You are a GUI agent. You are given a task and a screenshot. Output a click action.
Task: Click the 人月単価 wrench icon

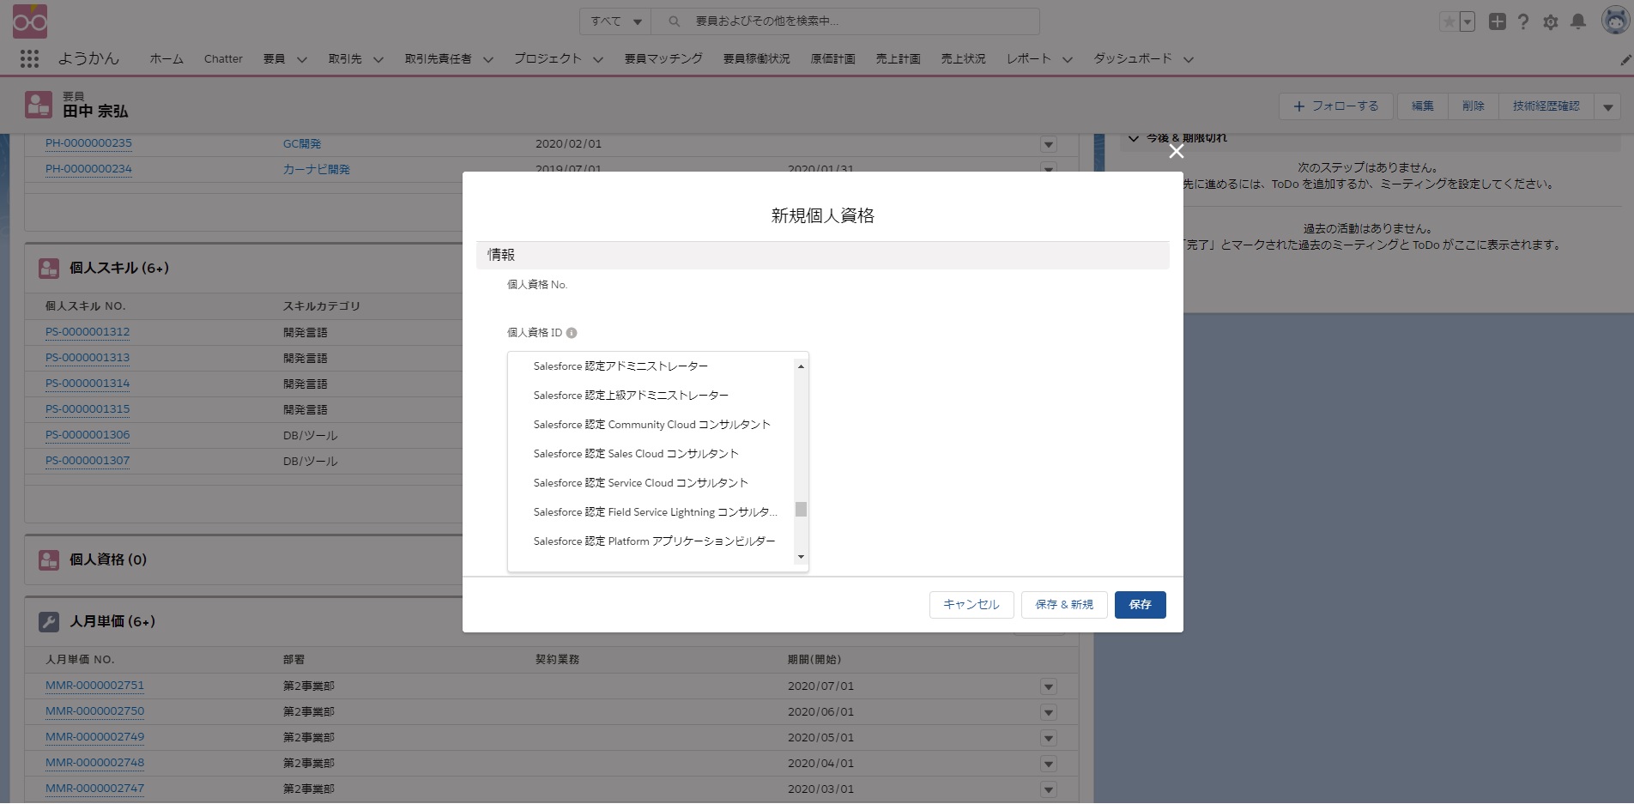(49, 622)
